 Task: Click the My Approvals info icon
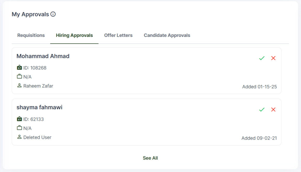tap(53, 14)
